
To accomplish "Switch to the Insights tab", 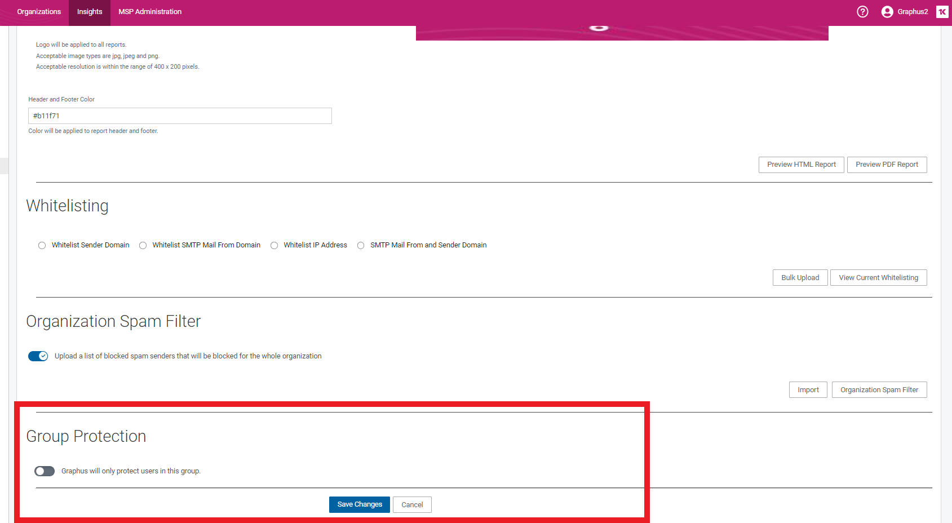I will (x=90, y=12).
